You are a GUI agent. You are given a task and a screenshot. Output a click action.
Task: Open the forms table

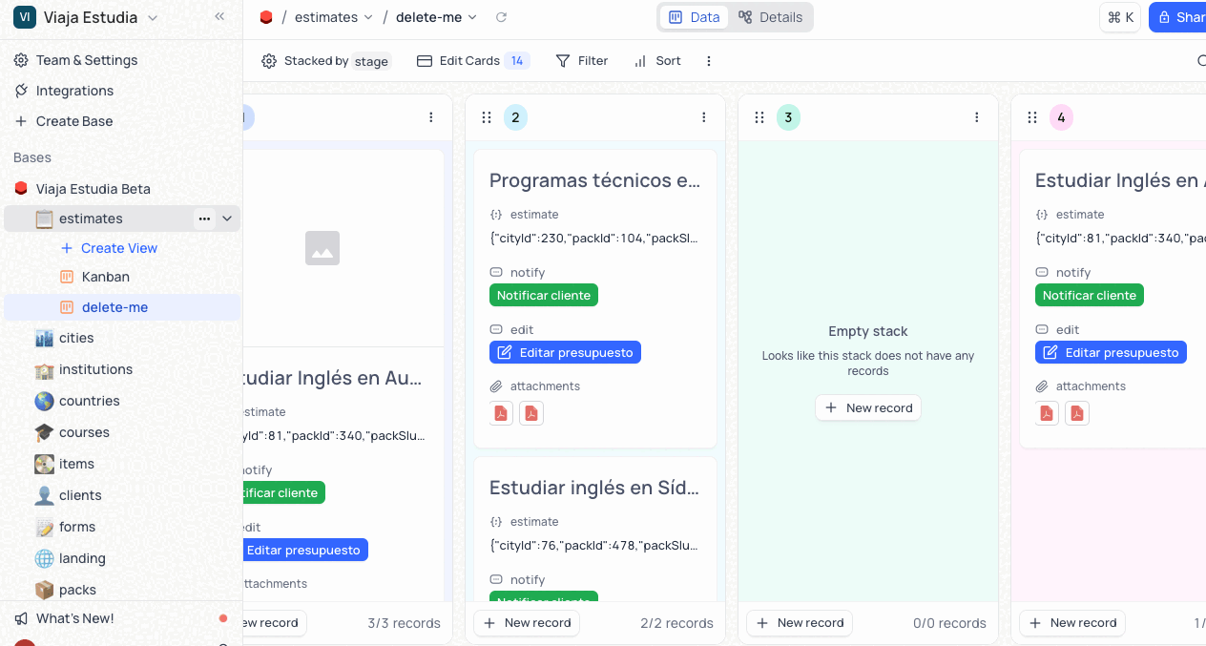coord(77,527)
